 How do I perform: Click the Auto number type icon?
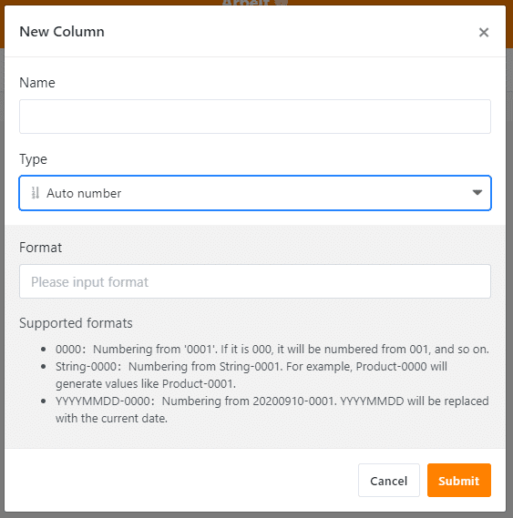(35, 193)
